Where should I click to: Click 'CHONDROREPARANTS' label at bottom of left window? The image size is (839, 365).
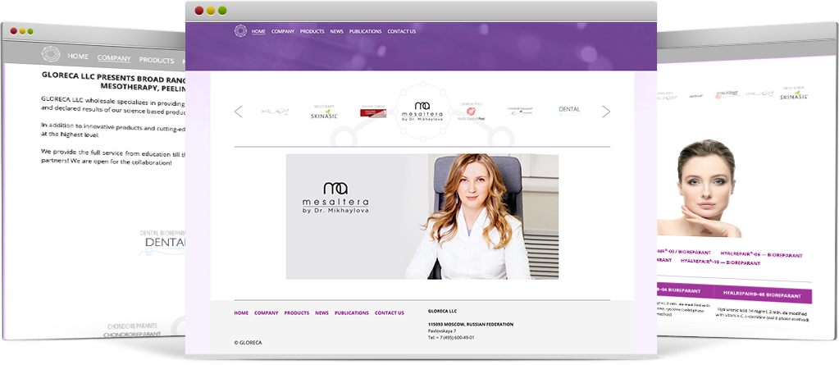pos(133,326)
